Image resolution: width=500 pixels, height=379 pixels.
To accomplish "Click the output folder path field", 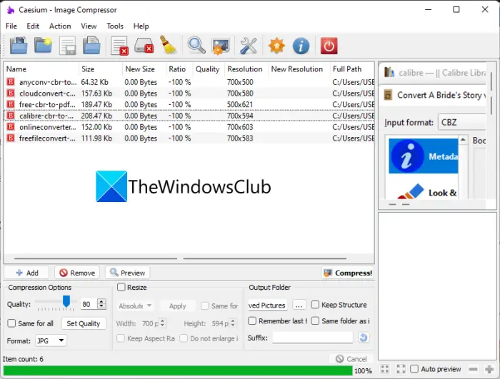I will [x=267, y=305].
